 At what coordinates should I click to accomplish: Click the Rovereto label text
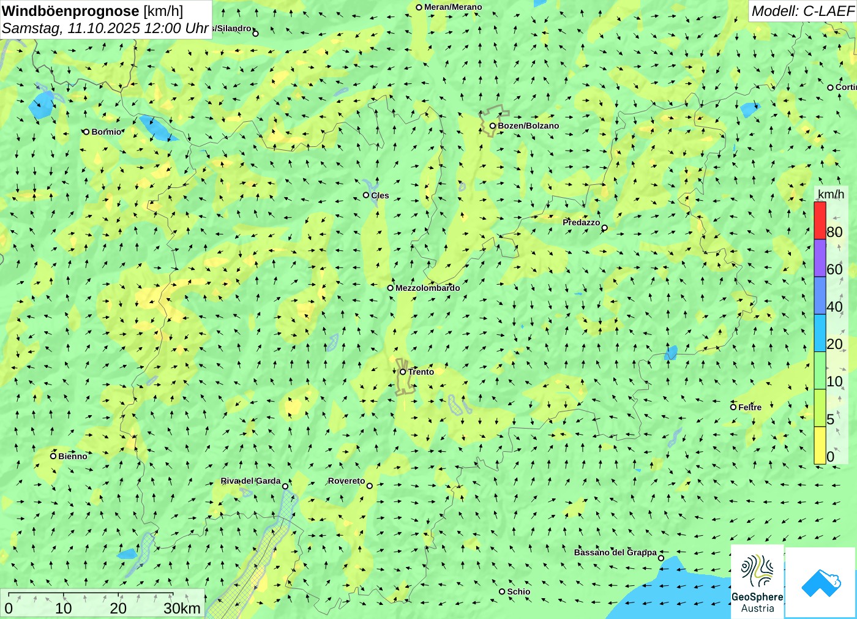click(346, 481)
